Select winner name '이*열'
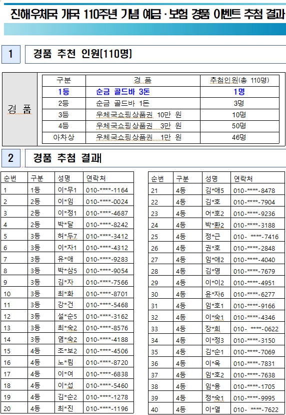Screen dimensions: 286x415 pos(212,409)
